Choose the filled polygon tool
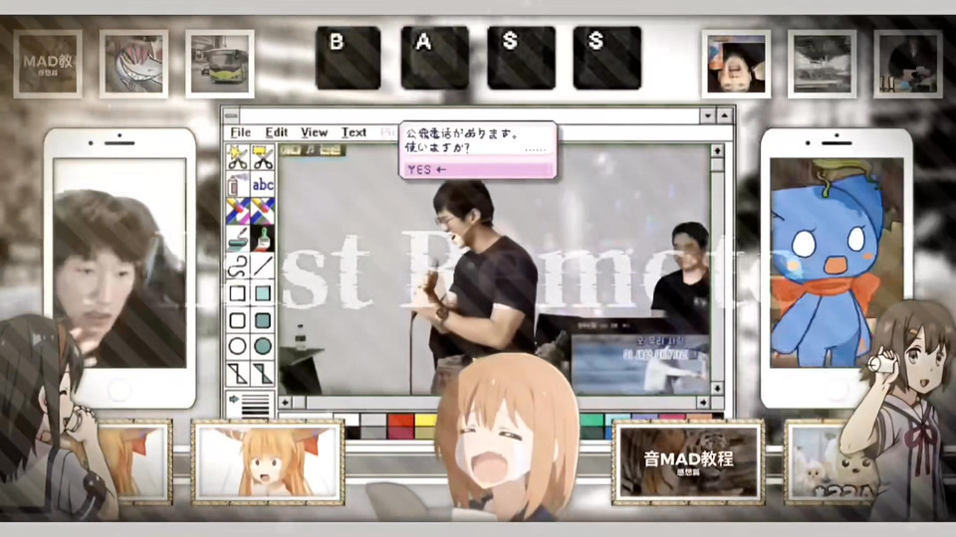Screen dimensions: 956x537 263,373
